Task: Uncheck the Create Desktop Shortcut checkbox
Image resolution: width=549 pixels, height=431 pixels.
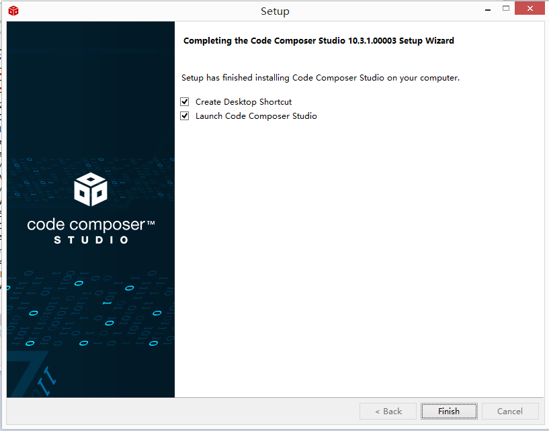Action: tap(185, 102)
